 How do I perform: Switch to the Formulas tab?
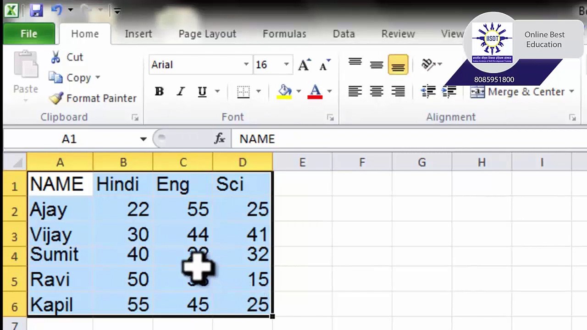(x=284, y=34)
